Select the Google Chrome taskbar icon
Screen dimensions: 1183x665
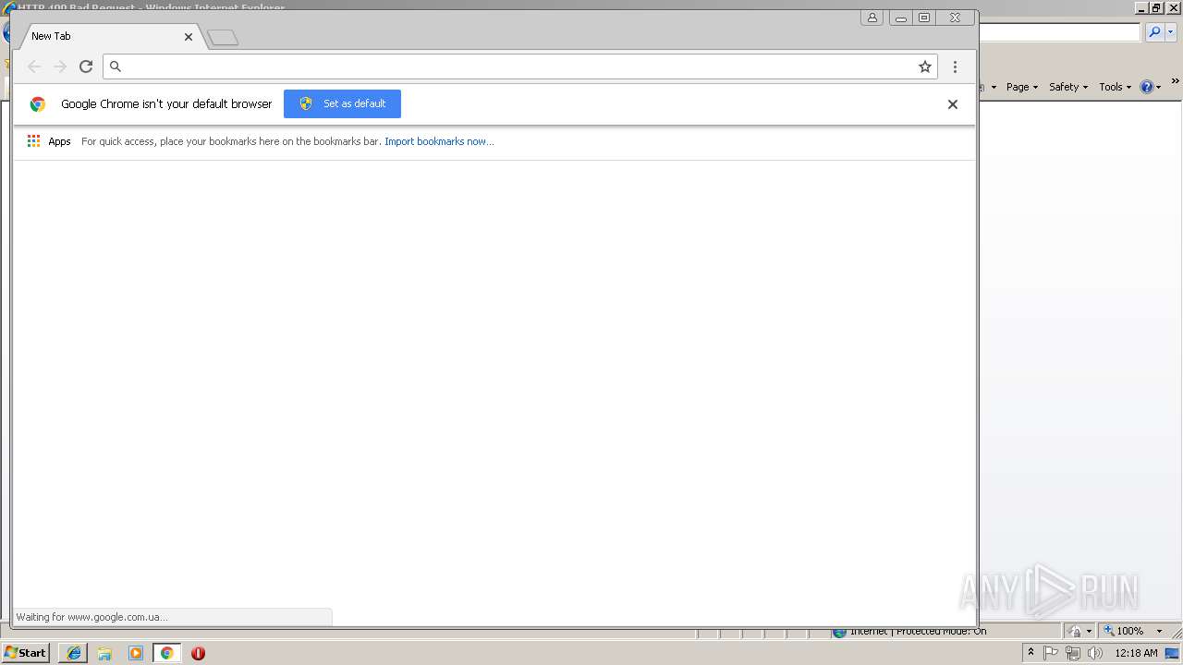pos(166,653)
